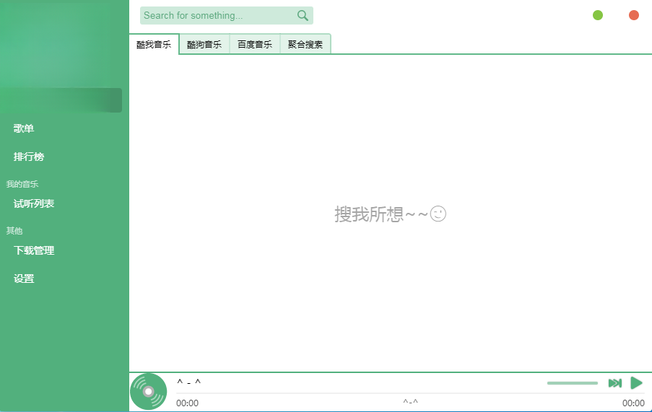Image resolution: width=652 pixels, height=412 pixels.
Task: Switch to the 酷狗音乐 tab
Action: click(x=204, y=44)
